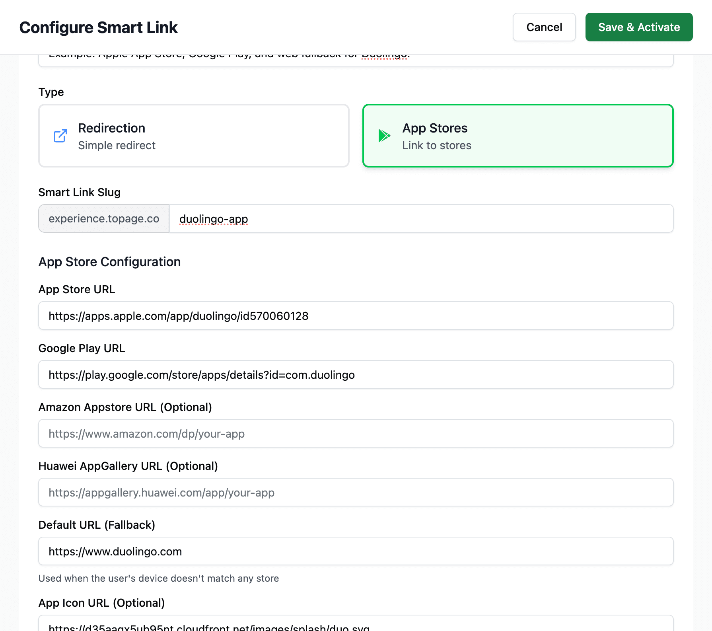712x631 pixels.
Task: Click the App Stores play icon
Action: (x=384, y=136)
